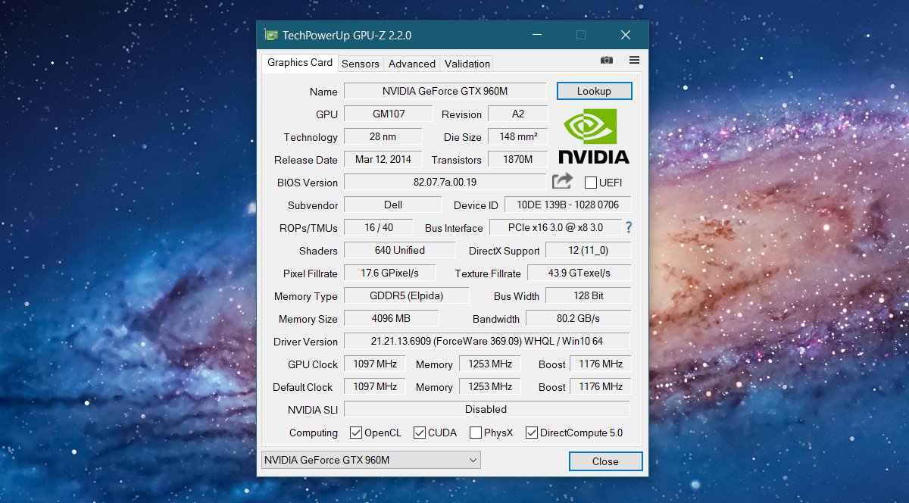Click the Subvendor field showing Dell
This screenshot has height=503, width=909.
pyautogui.click(x=392, y=205)
